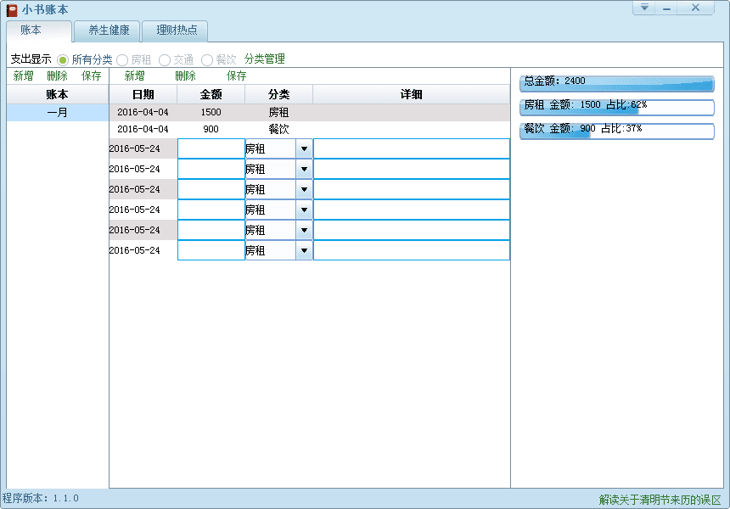Click the 房租 amount progress bar

617,107
